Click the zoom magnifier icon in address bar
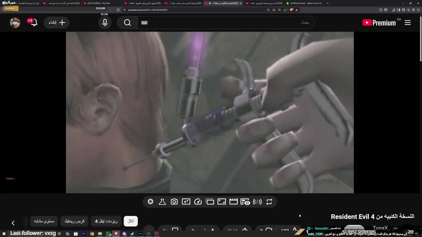 (280, 10)
